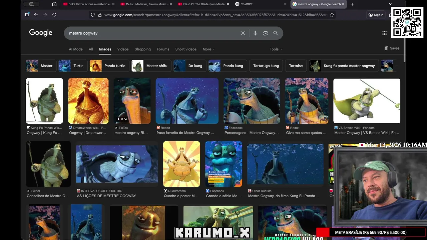Open the Kung Fu Panda Wiki Oogway thumbnail
The image size is (427, 240).
pyautogui.click(x=44, y=101)
